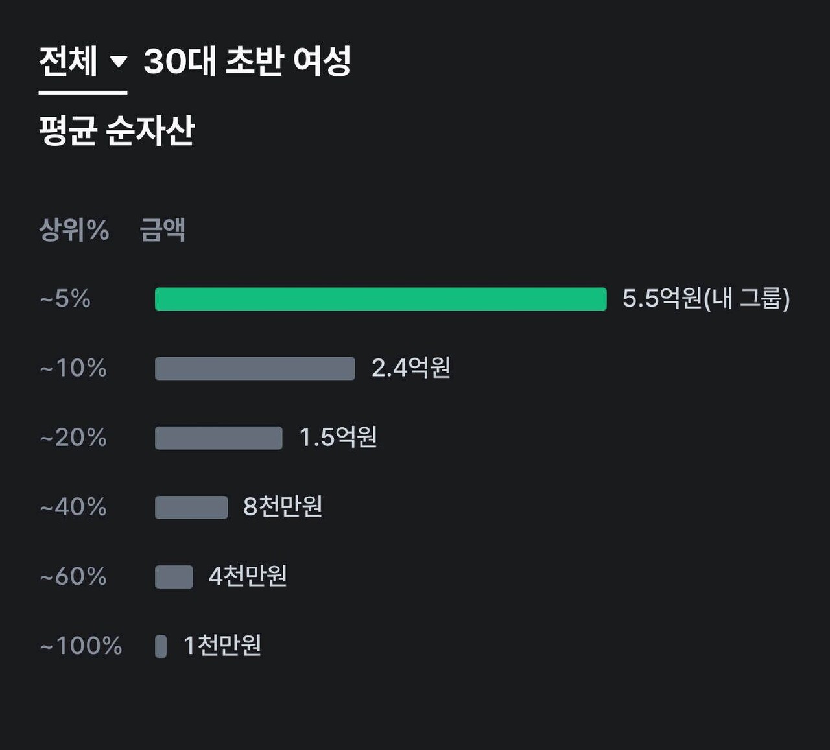This screenshot has height=750, width=830.
Task: Select the ~20% gray bar
Action: pos(218,438)
